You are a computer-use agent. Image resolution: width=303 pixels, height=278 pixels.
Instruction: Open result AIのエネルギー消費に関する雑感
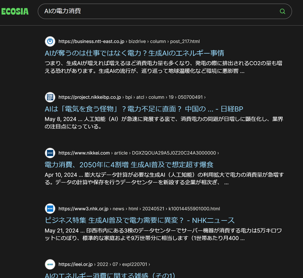tap(110, 275)
